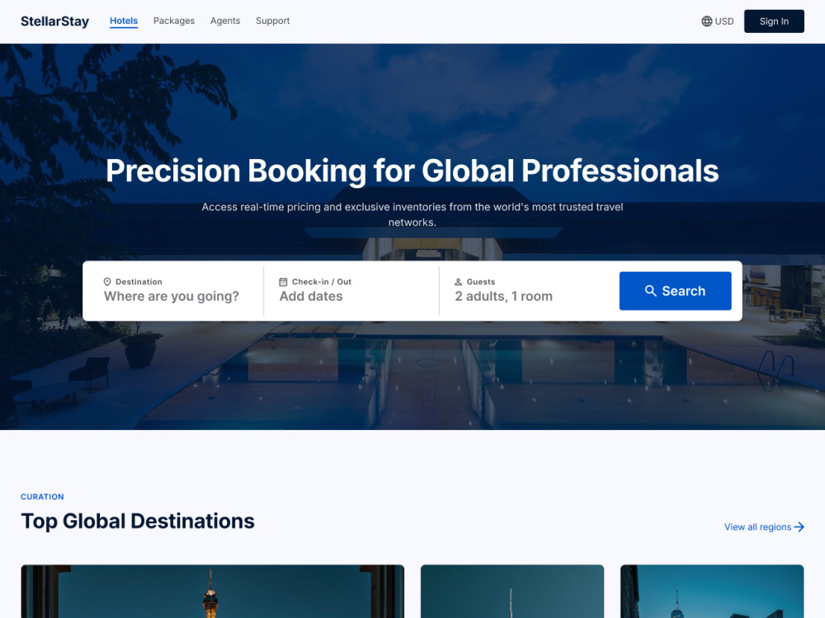
Task: Open the middle destination card with spire
Action: (512, 591)
